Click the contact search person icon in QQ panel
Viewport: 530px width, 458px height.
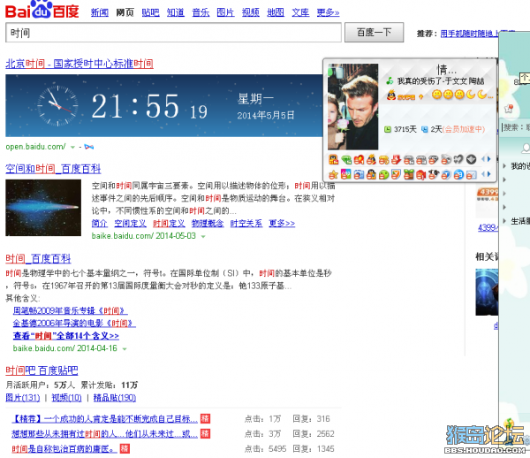pos(526,149)
